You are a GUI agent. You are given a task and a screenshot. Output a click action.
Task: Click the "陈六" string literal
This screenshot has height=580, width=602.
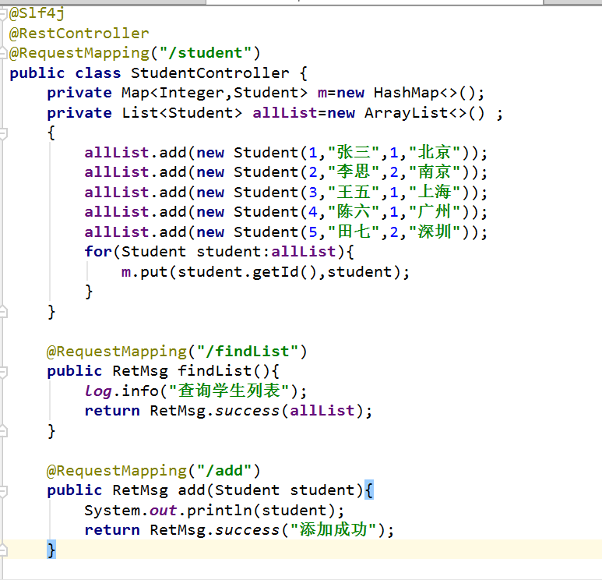pyautogui.click(x=354, y=212)
